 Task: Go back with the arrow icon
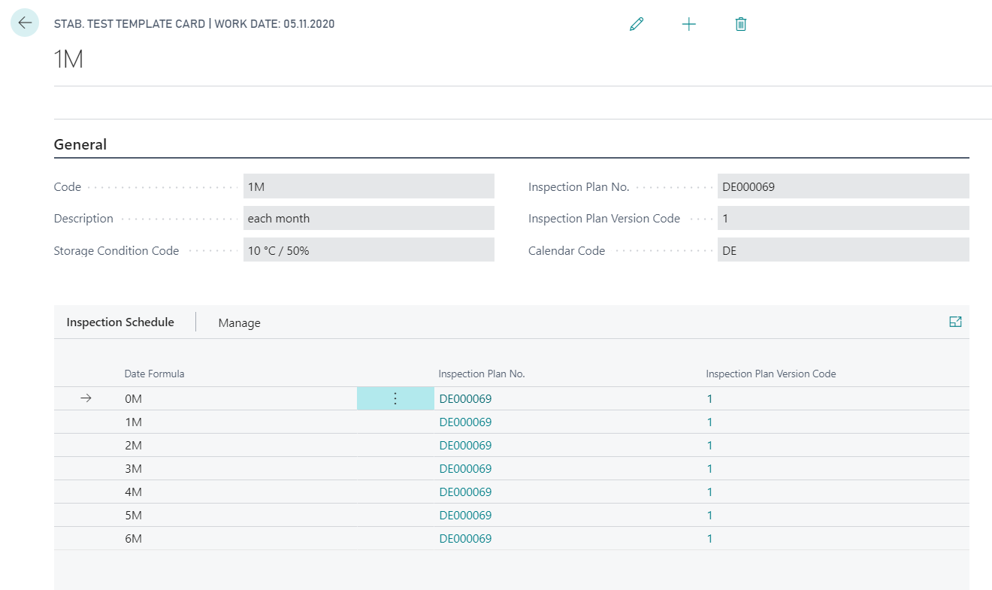tap(25, 23)
